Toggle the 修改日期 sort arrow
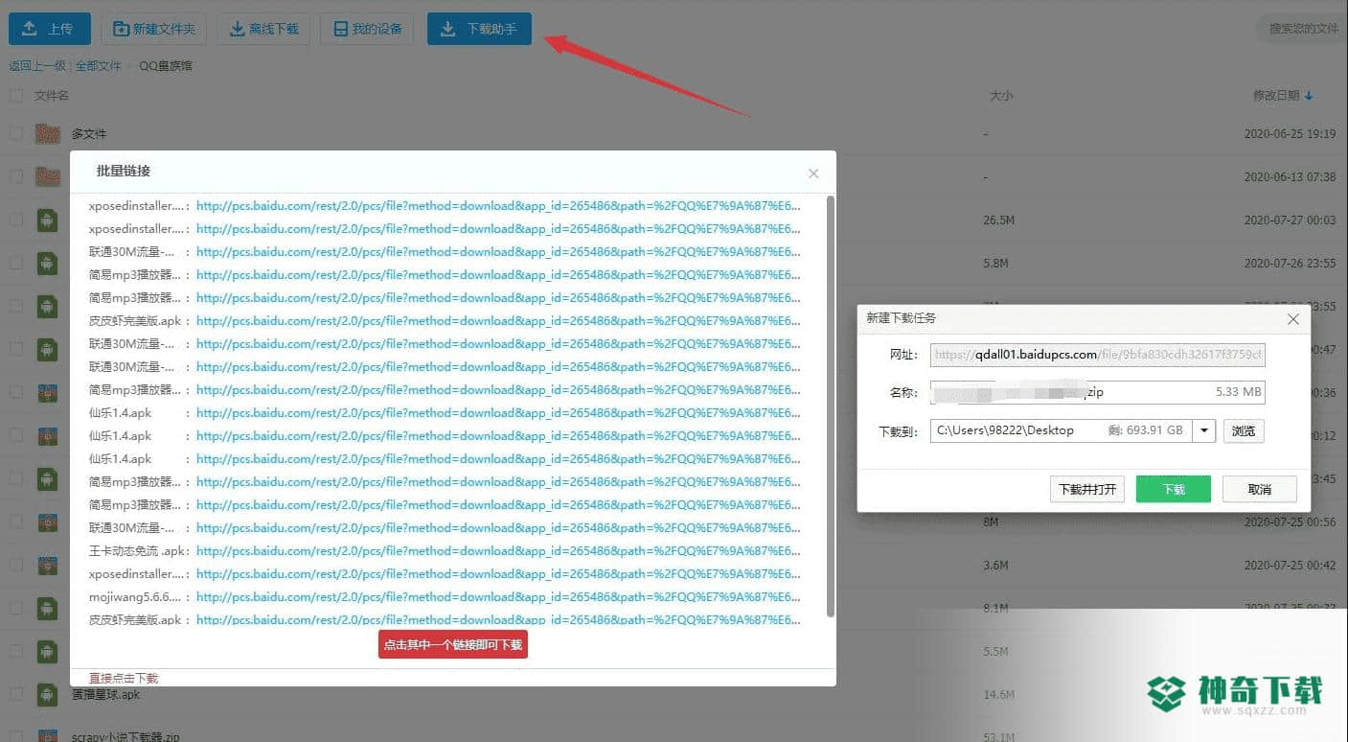The image size is (1348, 742). pyautogui.click(x=1309, y=96)
